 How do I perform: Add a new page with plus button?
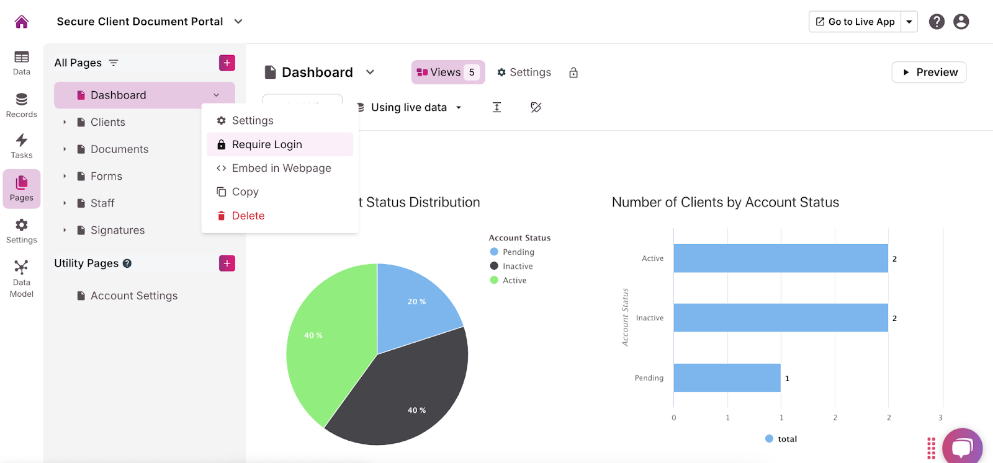coord(227,63)
